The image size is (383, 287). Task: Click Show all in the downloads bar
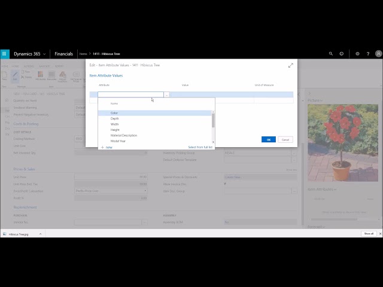369,234
